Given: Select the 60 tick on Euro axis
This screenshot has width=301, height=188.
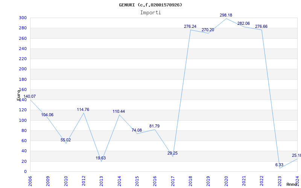Looking at the screenshot, I should click(x=24, y=141).
